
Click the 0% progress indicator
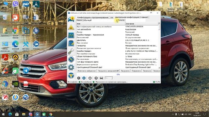pyautogui.click(x=118, y=74)
